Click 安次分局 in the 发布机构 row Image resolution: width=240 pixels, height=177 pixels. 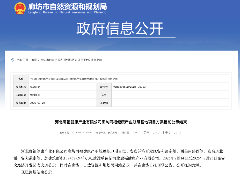coord(35,87)
